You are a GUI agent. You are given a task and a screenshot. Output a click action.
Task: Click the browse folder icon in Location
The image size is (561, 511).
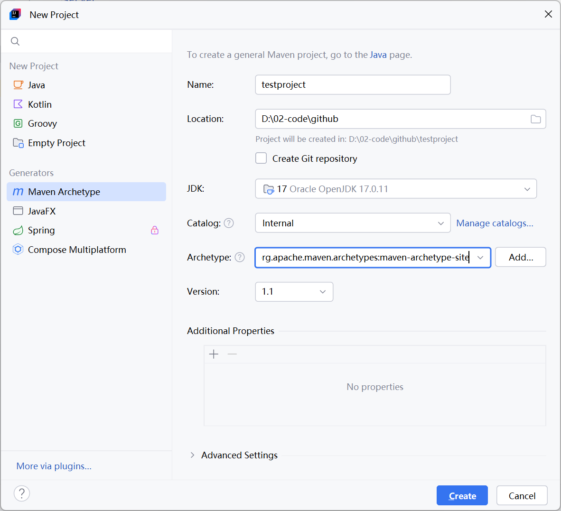tap(535, 119)
